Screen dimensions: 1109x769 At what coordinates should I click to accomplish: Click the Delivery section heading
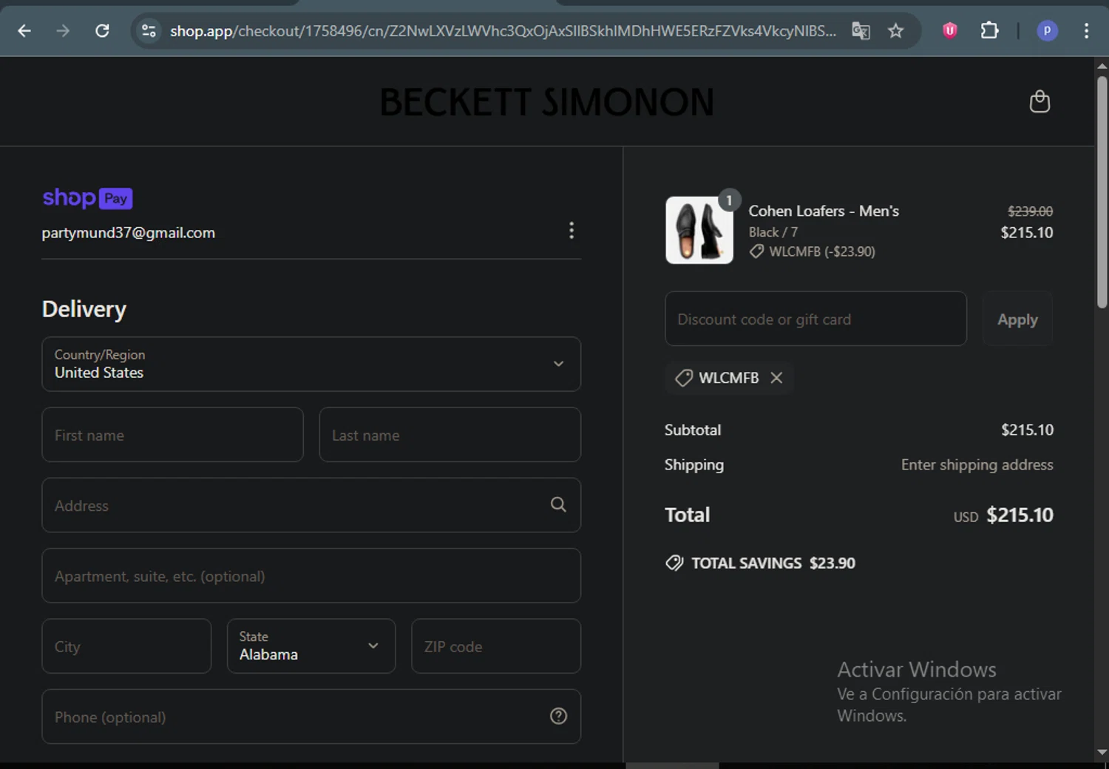84,309
